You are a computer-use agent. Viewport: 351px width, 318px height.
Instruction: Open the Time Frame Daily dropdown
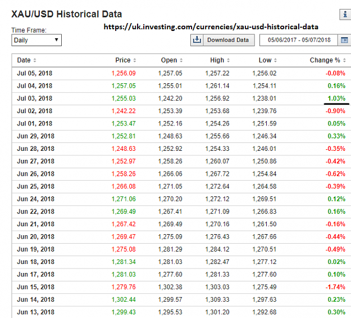(37, 40)
